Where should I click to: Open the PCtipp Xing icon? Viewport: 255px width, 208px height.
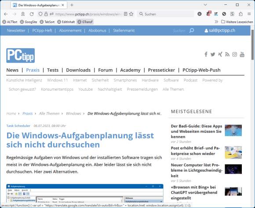pyautogui.click(x=220, y=54)
